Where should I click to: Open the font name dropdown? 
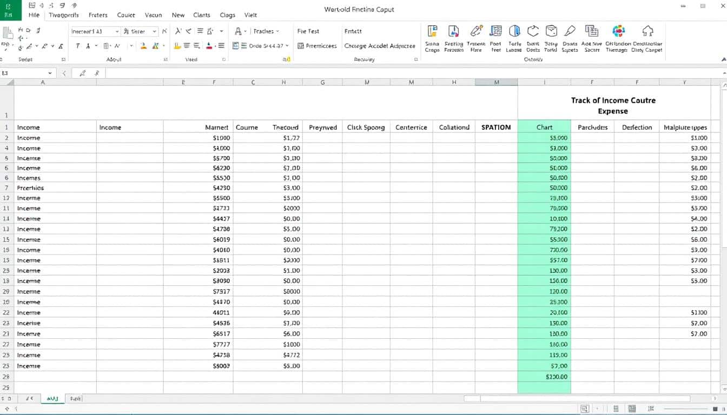[117, 31]
